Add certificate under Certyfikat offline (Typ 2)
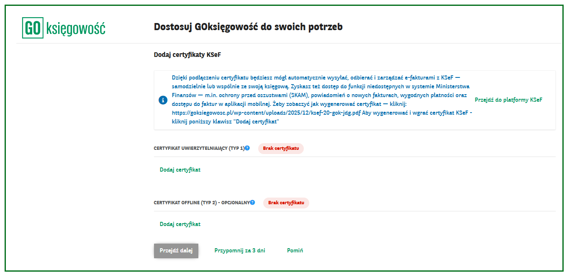This screenshot has width=567, height=275. point(180,224)
